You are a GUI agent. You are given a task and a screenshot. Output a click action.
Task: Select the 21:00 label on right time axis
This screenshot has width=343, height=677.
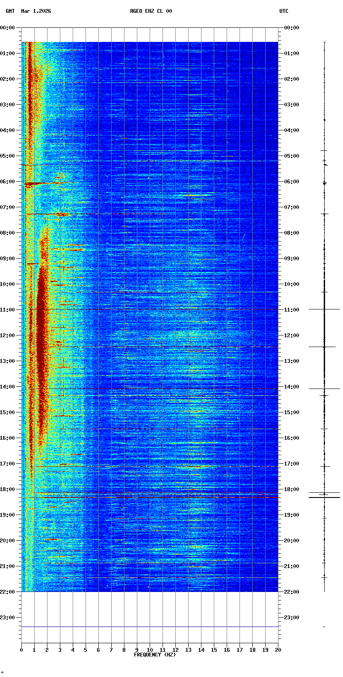[291, 566]
